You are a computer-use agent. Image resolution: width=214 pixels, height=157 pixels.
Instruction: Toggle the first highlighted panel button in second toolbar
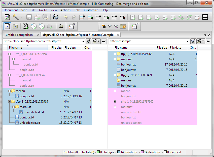point(8,26)
